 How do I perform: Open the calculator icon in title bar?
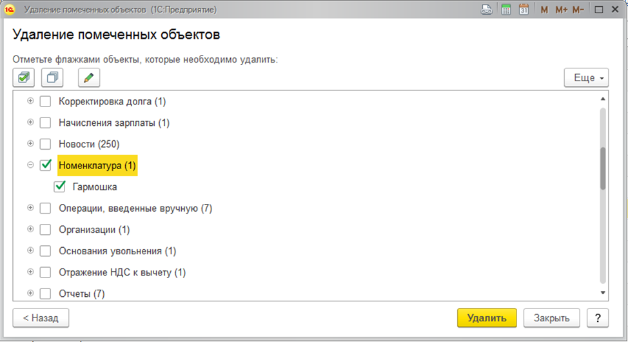pyautogui.click(x=506, y=10)
